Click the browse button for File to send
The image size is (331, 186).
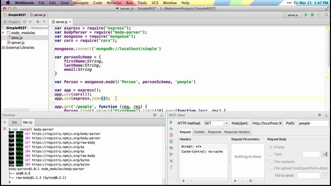tap(325, 175)
